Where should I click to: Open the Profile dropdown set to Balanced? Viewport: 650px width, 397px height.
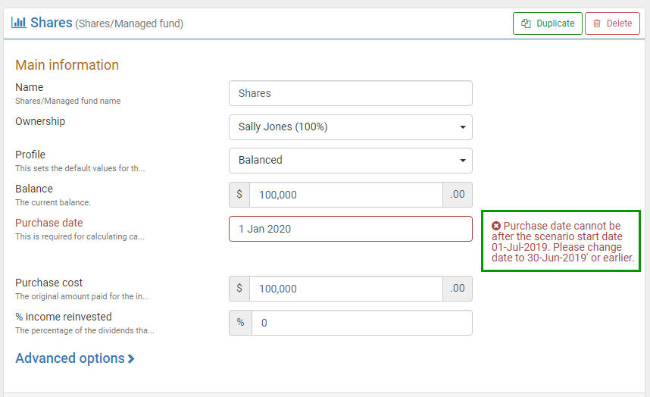click(350, 161)
